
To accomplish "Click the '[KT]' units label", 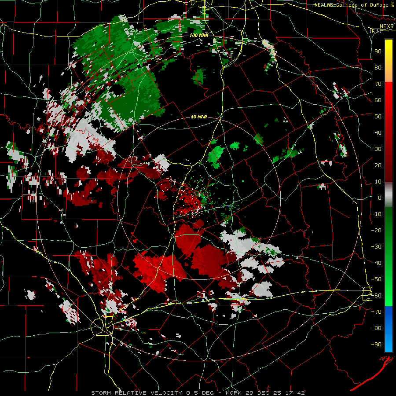I will (x=376, y=30).
